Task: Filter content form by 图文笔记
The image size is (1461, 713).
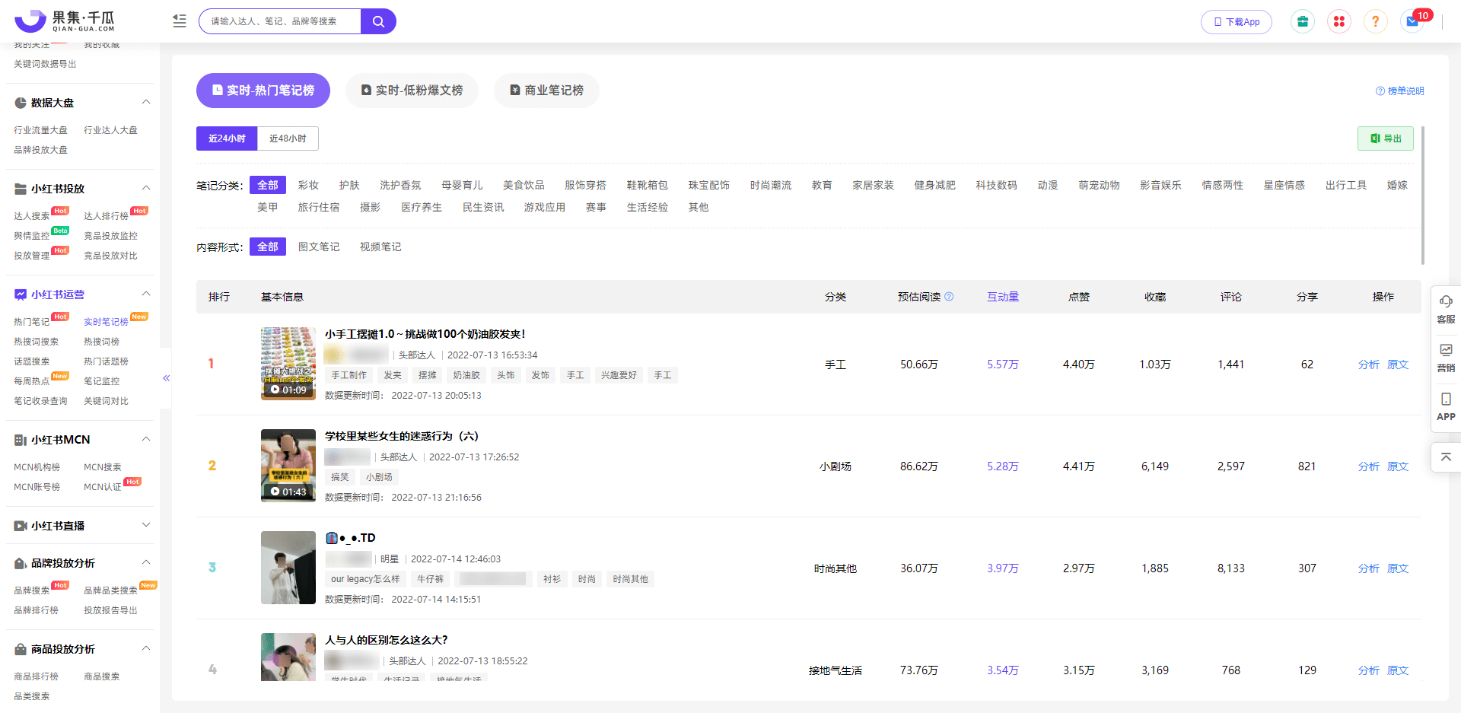Action: pos(319,247)
